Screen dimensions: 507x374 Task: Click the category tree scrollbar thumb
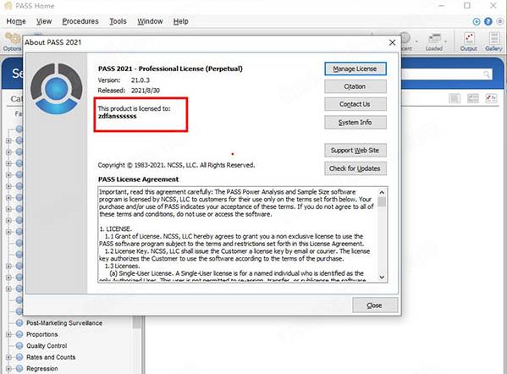[137, 322]
